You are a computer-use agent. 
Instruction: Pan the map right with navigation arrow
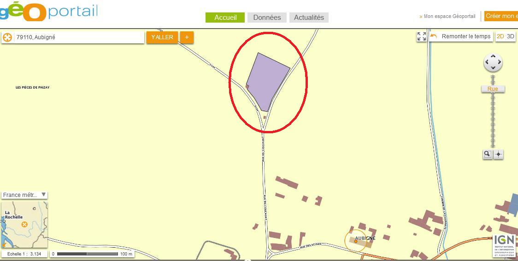[499, 62]
